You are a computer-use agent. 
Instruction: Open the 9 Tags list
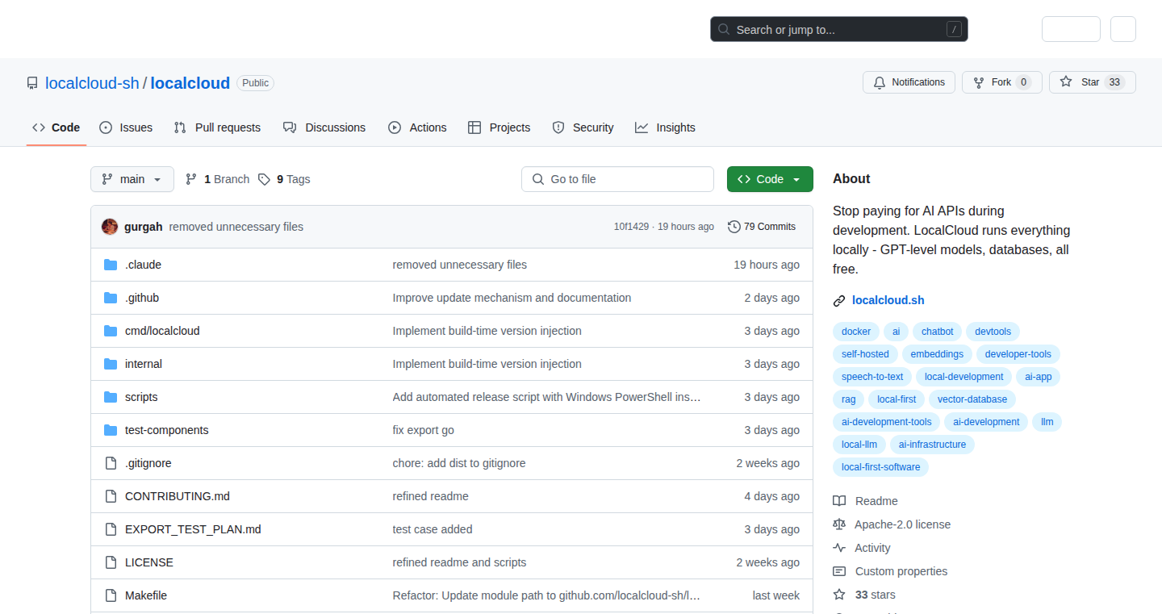click(x=284, y=179)
